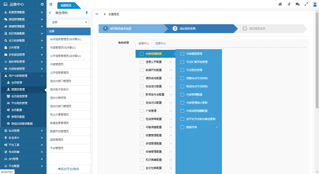Image resolution: width=319 pixels, height=174 pixels.
Task: Check the 内容模型管理 checkbox
Action: [x=182, y=54]
